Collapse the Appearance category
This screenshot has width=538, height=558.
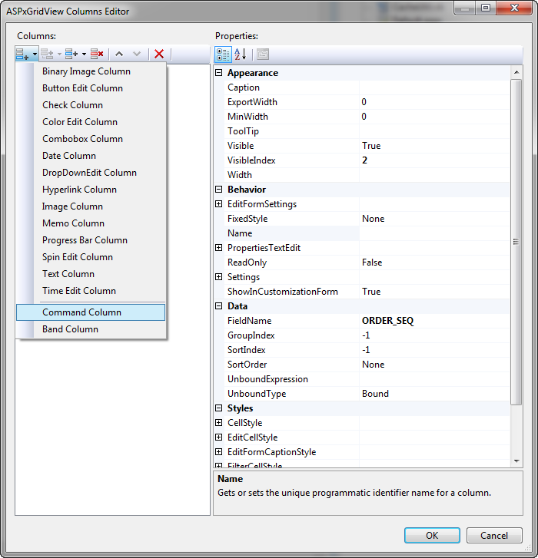point(219,73)
